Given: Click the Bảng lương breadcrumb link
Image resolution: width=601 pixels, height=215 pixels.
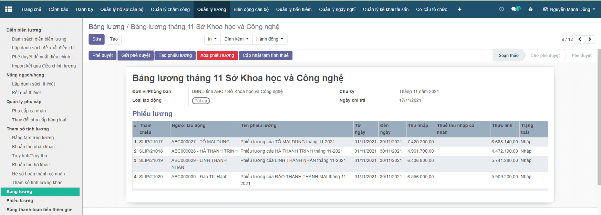Looking at the screenshot, I should 106,27.
